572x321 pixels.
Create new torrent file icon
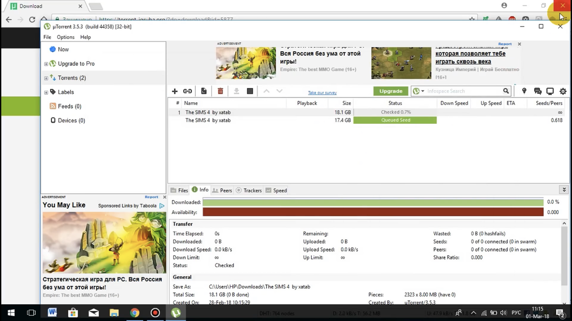[x=204, y=91]
